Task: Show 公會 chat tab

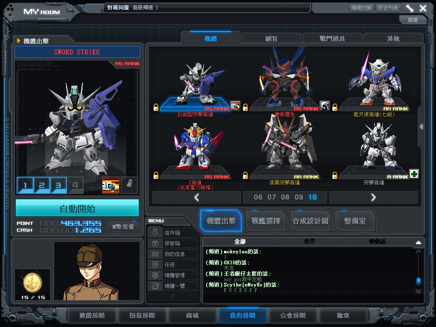Action: tap(310, 241)
